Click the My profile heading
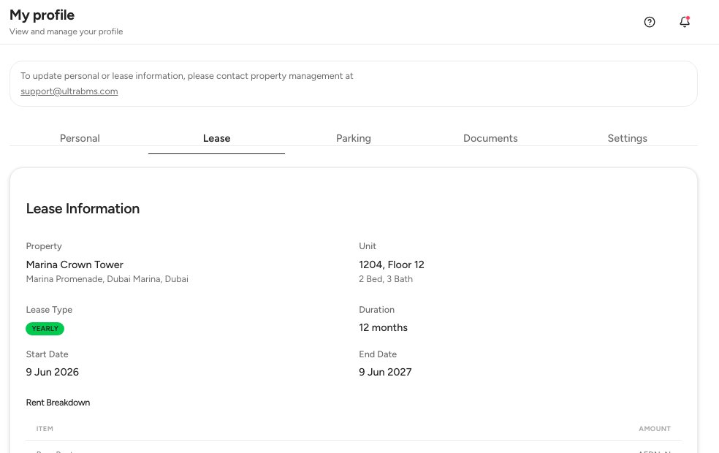The width and height of the screenshot is (719, 453). coord(42,15)
